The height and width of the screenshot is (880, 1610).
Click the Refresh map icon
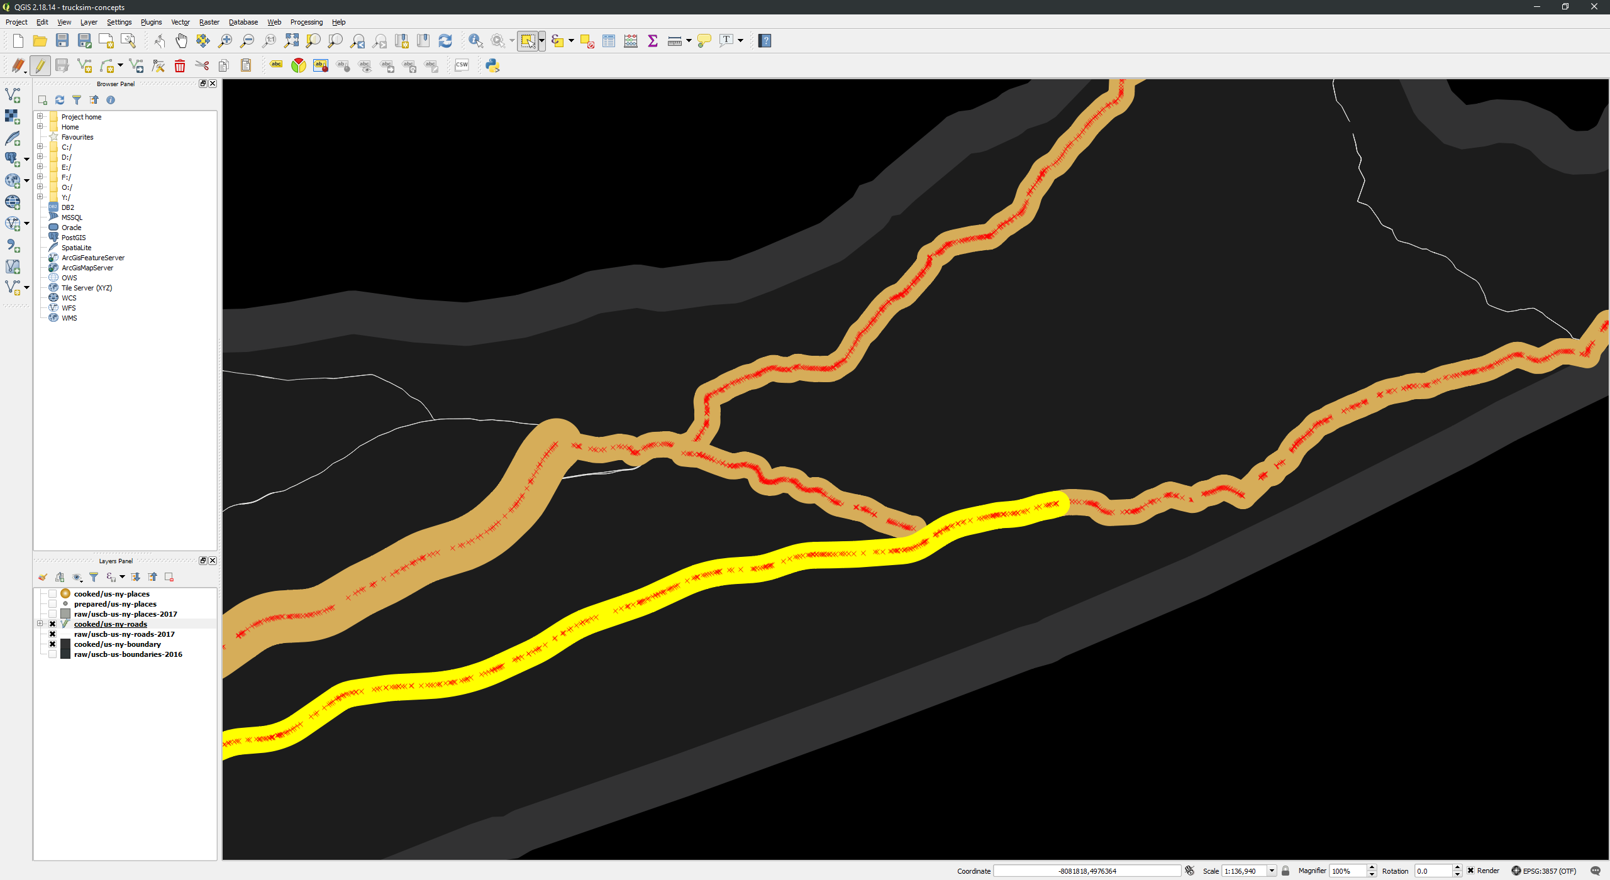click(x=445, y=41)
